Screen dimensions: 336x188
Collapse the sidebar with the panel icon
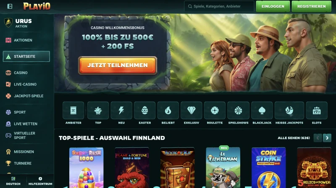pos(10,6)
